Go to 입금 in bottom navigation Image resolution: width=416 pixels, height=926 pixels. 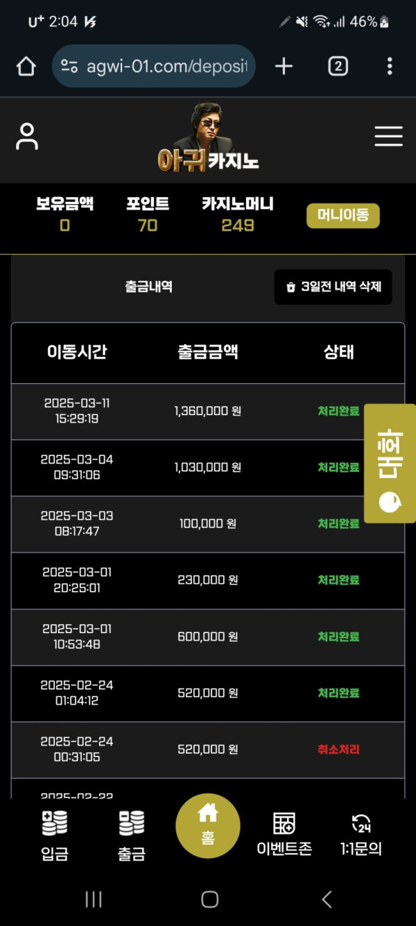coord(55,835)
